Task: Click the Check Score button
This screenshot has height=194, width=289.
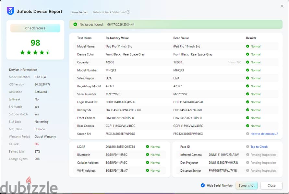Action: (x=35, y=28)
